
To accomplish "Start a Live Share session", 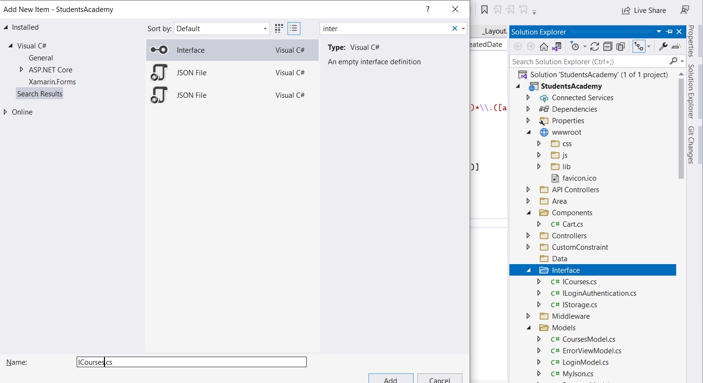I will coord(644,10).
